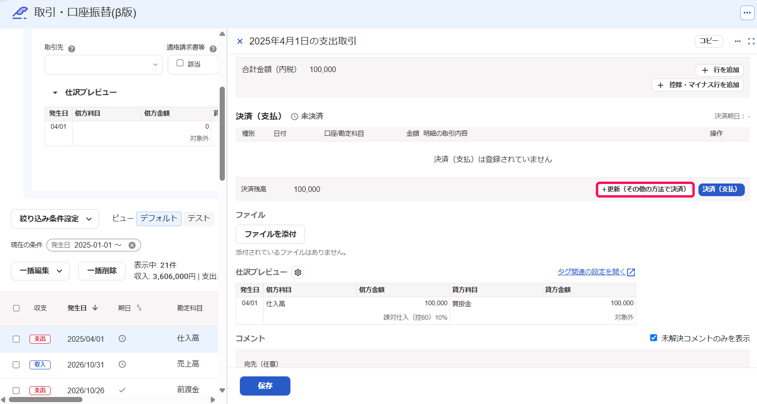
Task: Click the 一括削除 button
Action: pos(102,271)
